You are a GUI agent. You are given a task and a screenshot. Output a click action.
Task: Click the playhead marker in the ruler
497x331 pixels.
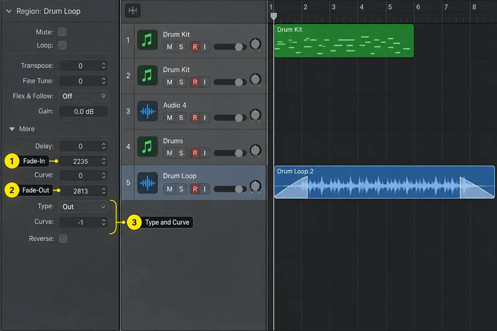(x=274, y=16)
